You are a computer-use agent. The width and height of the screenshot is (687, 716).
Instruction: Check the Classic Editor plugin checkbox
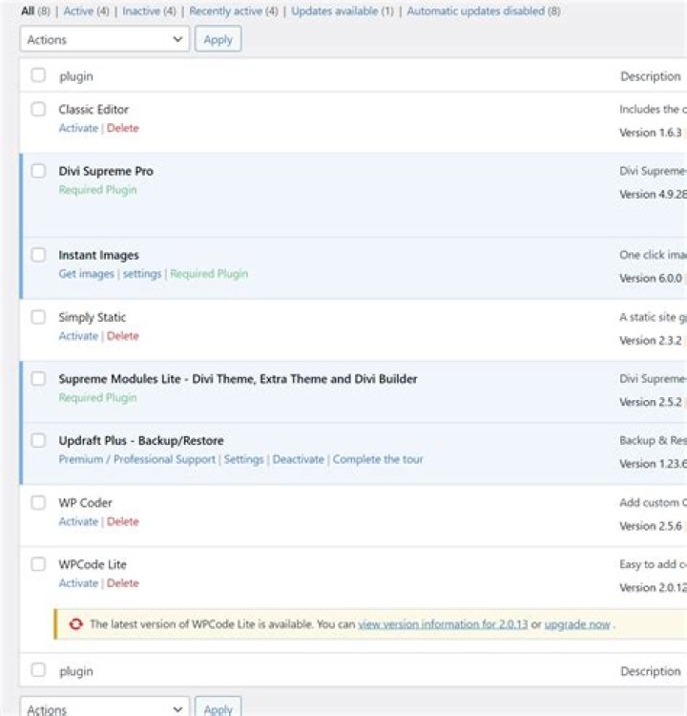[38, 109]
